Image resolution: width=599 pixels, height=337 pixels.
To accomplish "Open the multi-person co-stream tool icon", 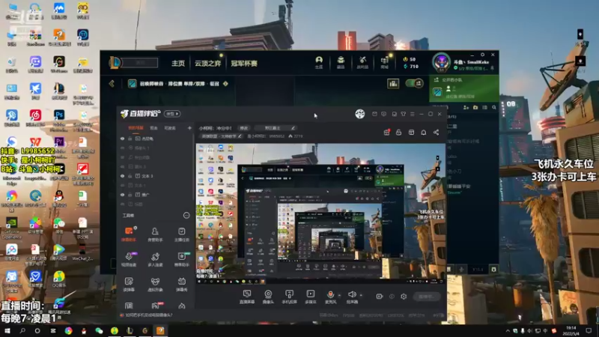I will pyautogui.click(x=155, y=258).
